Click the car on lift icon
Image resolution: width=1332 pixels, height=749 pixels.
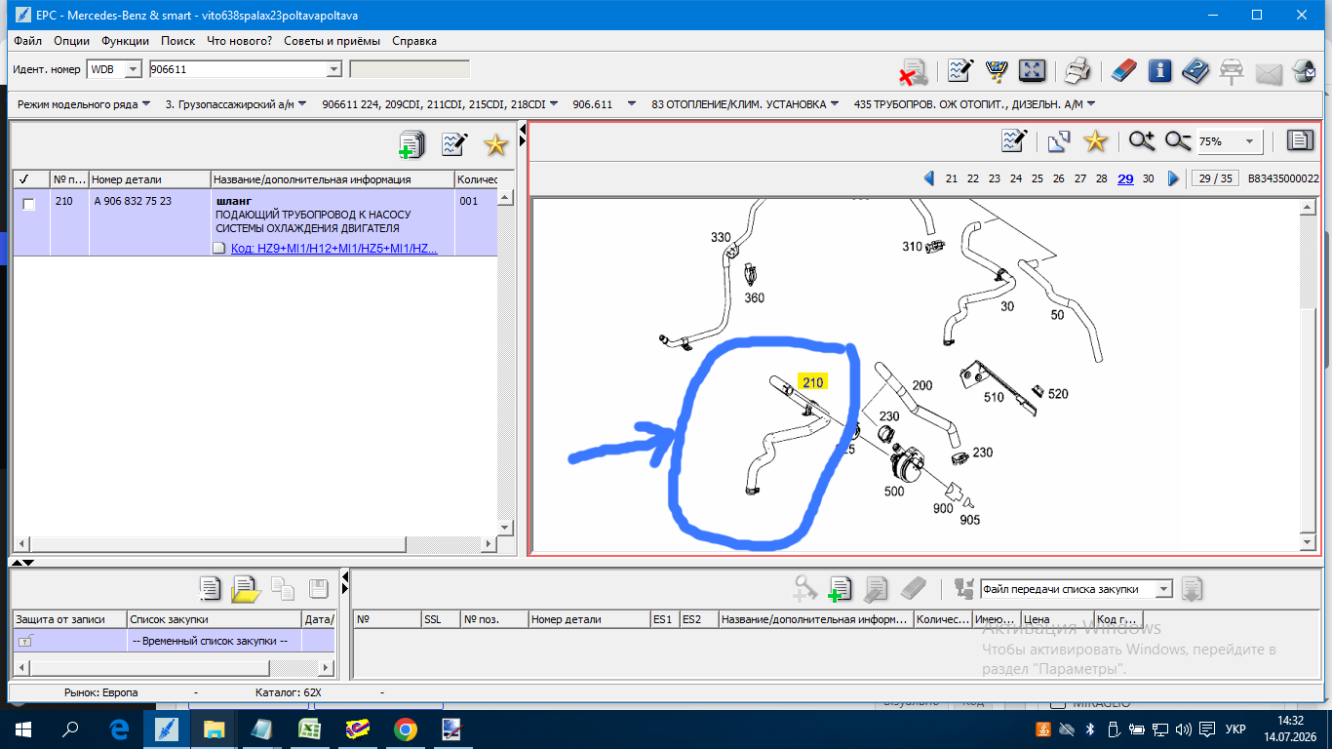1232,71
